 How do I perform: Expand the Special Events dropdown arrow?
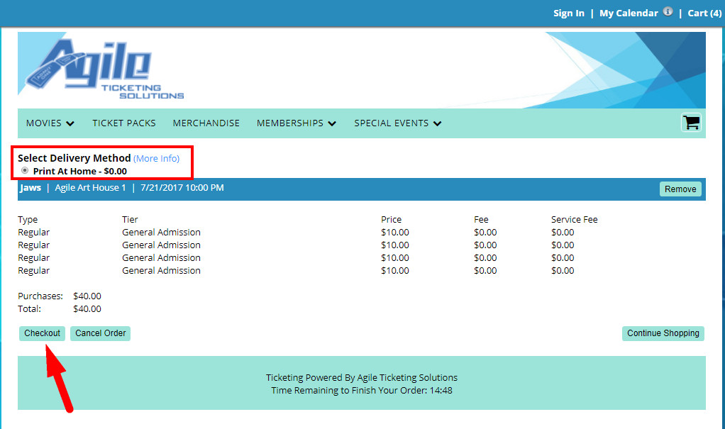pyautogui.click(x=437, y=123)
